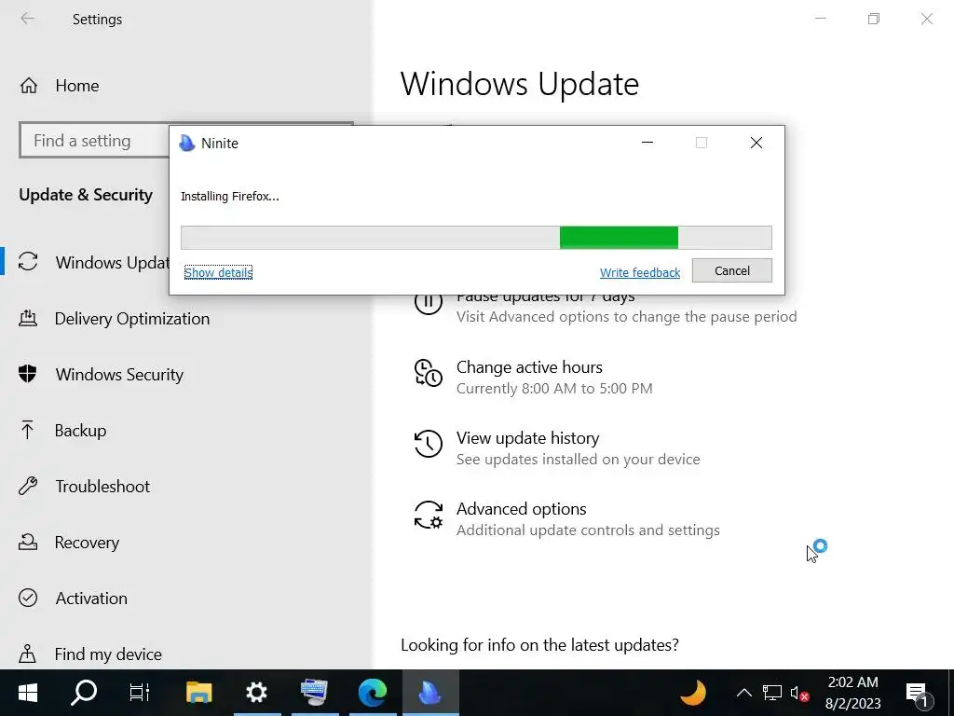
Task: Click the 'Update & Security' heading text
Action: (x=86, y=195)
